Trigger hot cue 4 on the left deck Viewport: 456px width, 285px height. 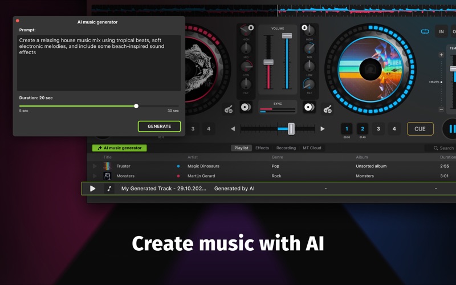tap(209, 129)
